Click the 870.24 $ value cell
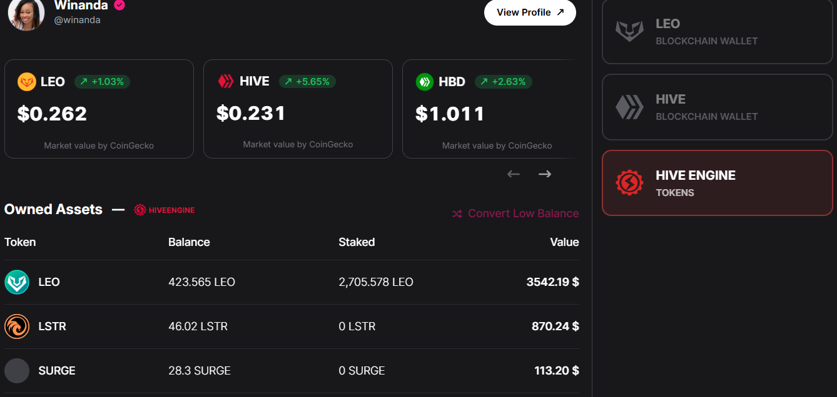 point(555,326)
